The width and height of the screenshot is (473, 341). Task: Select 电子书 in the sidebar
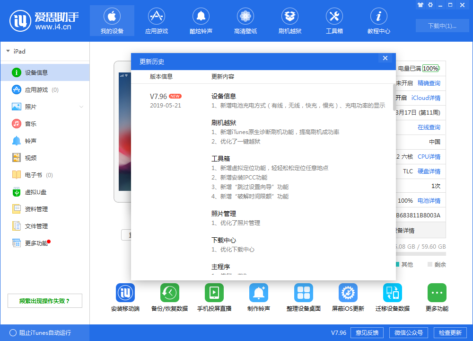(x=45, y=175)
